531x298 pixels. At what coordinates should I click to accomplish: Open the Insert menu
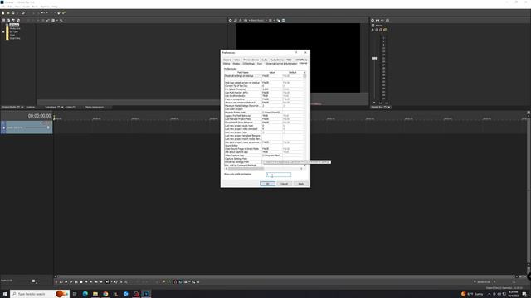[x=26, y=7]
